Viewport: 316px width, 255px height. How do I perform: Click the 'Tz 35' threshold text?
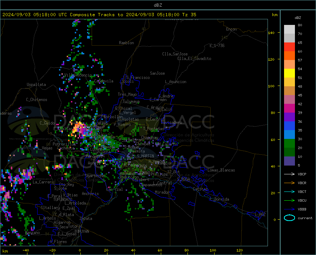tap(189, 15)
